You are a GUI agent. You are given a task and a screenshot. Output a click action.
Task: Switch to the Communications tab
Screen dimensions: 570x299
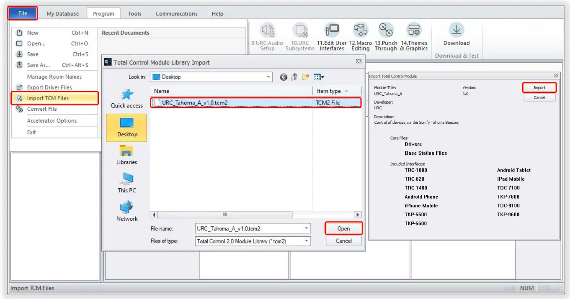pos(176,13)
